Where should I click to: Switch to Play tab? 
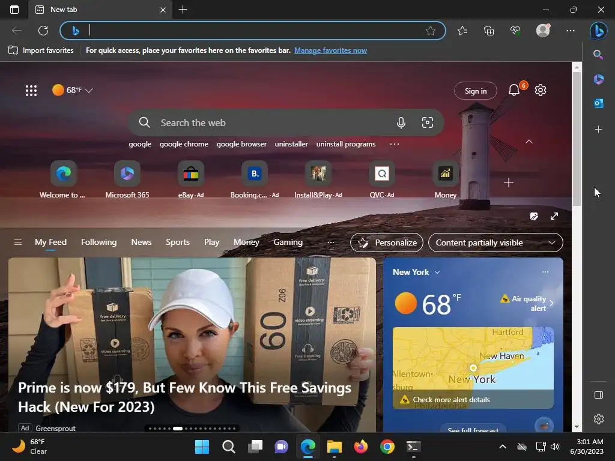pos(212,243)
